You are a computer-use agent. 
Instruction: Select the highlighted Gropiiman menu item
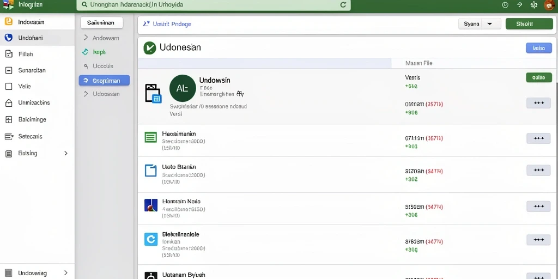click(x=104, y=81)
